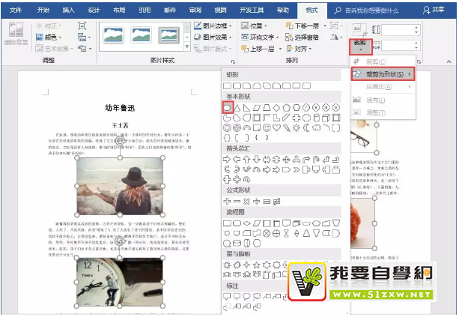Open the Crop (裁剪) dropdown button
The width and height of the screenshot is (459, 317).
[x=360, y=48]
